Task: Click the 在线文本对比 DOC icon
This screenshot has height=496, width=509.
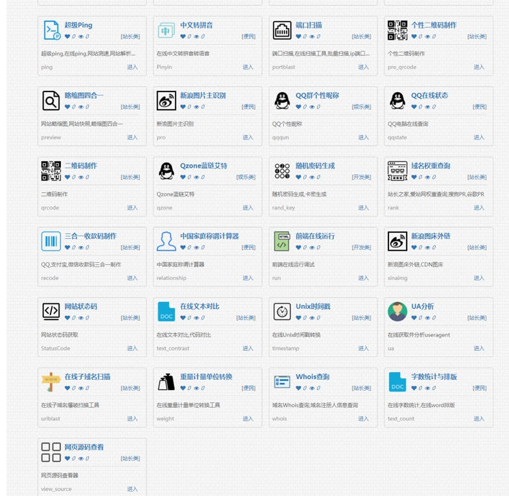Action: point(166,312)
